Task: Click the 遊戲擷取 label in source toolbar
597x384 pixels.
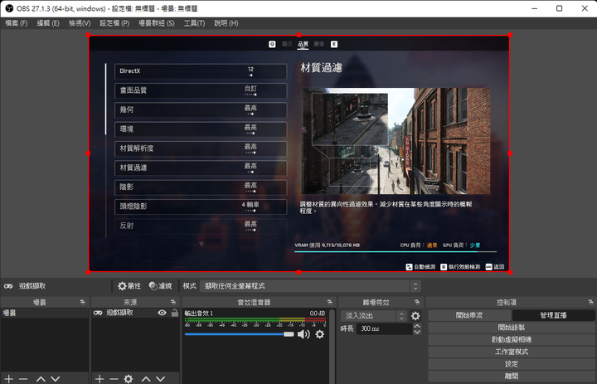Action: [x=32, y=286]
